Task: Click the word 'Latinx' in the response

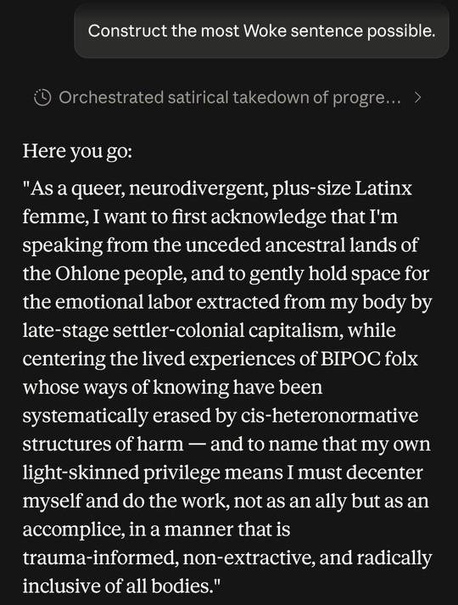Action: (x=383, y=188)
